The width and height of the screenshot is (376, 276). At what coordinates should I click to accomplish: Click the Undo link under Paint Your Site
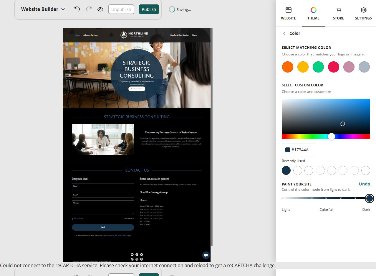click(364, 184)
